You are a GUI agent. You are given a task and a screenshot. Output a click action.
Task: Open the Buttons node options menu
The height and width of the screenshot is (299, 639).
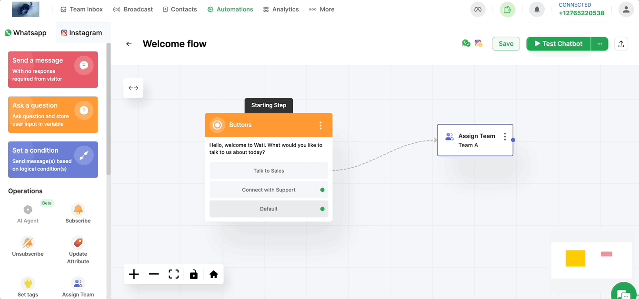pos(321,125)
